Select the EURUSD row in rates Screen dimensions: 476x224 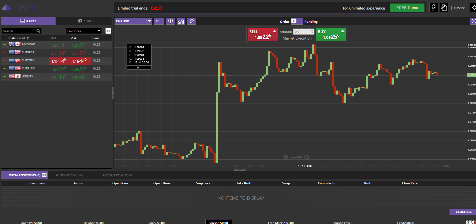(56, 68)
